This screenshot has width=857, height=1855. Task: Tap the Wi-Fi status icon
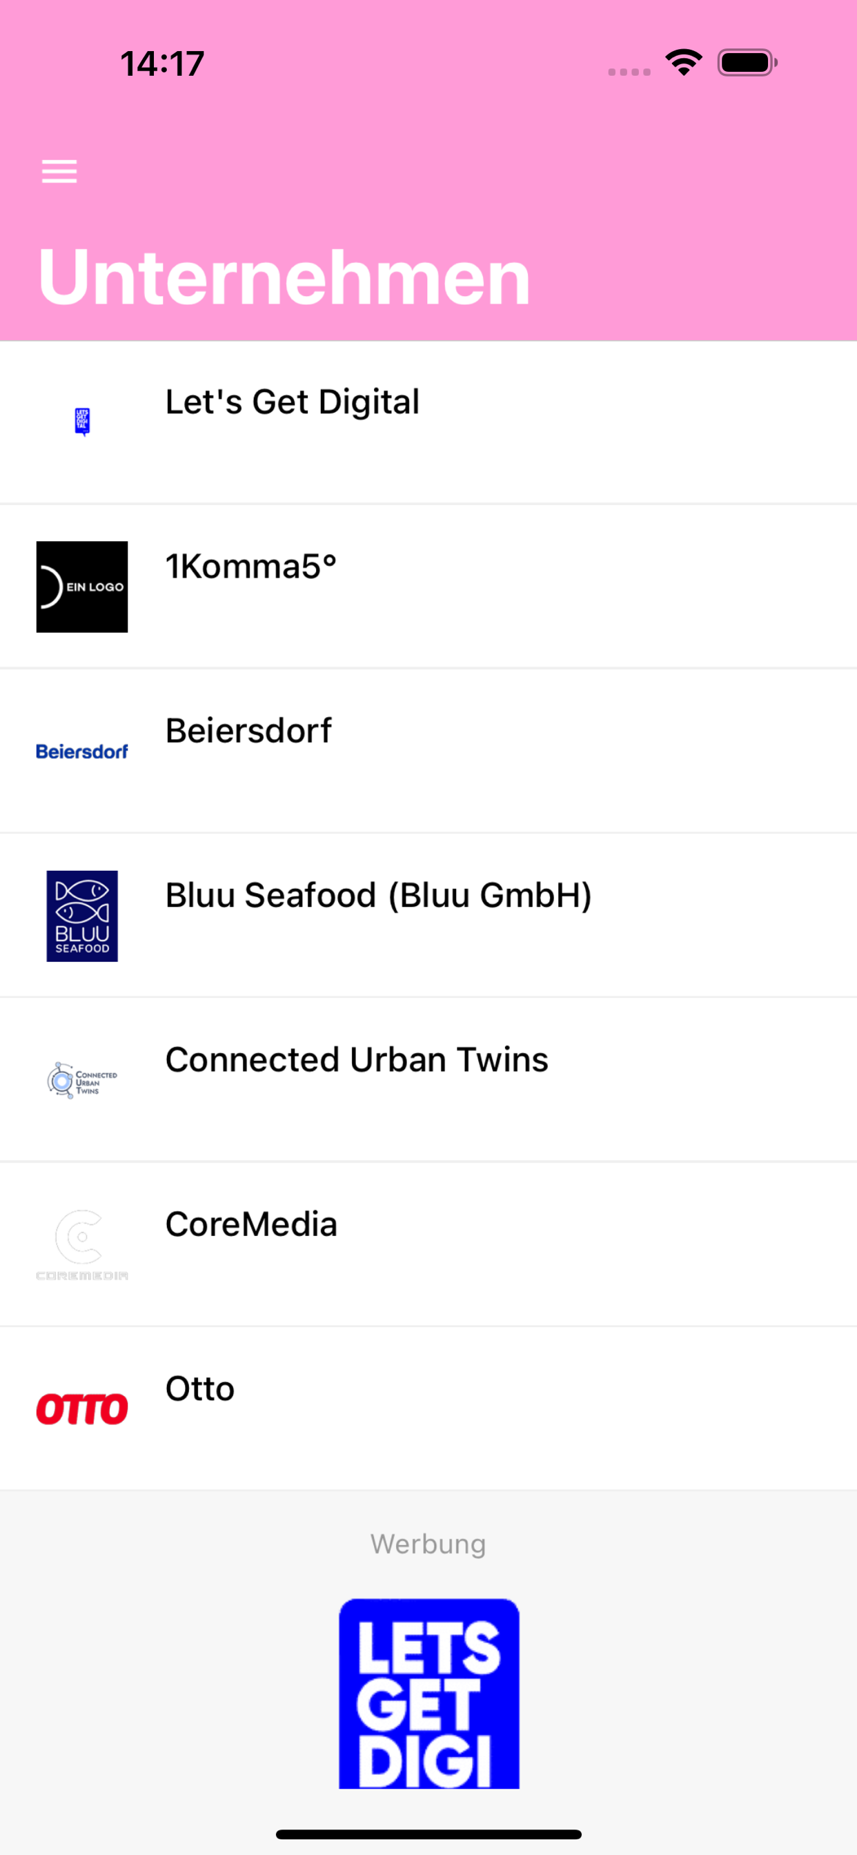point(683,63)
